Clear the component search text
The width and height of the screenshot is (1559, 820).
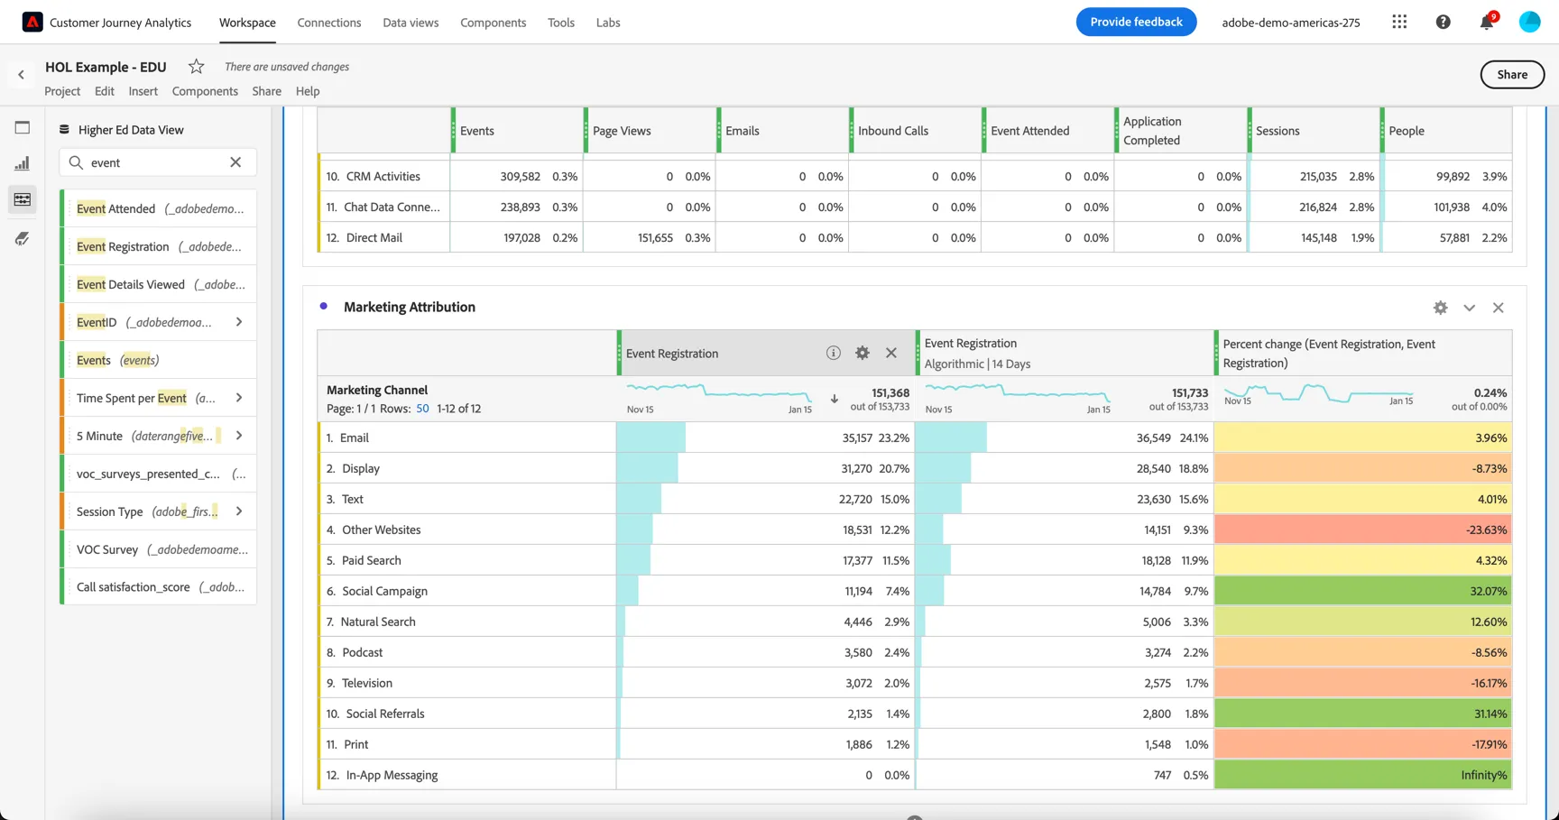(x=235, y=162)
